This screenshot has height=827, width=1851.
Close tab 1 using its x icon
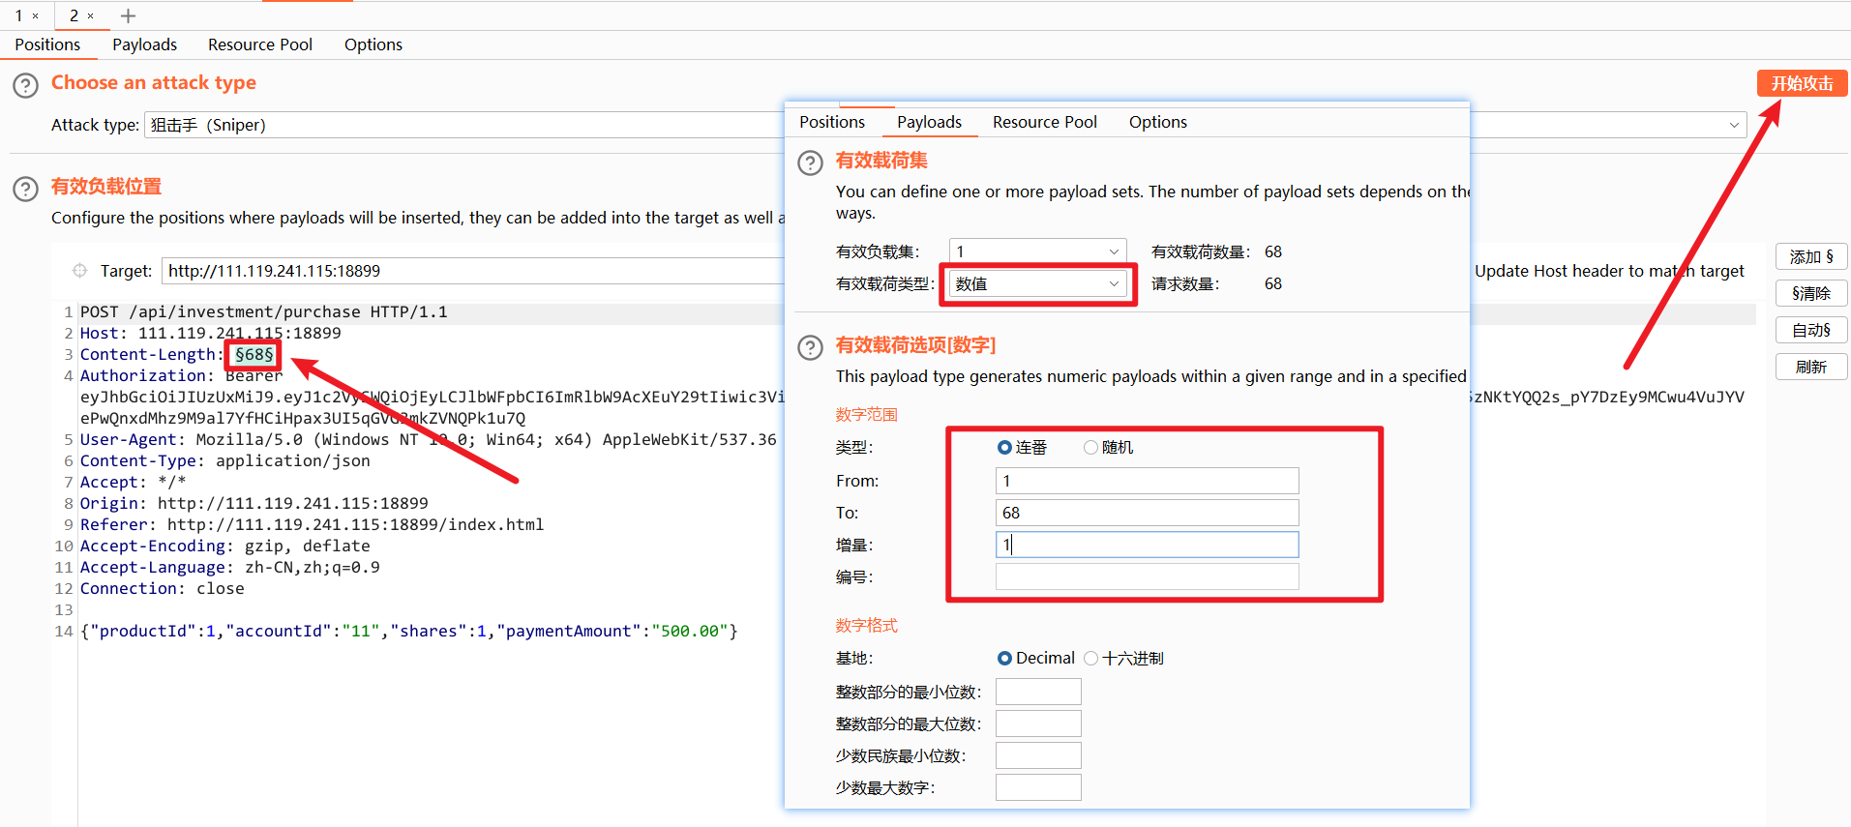tap(36, 16)
